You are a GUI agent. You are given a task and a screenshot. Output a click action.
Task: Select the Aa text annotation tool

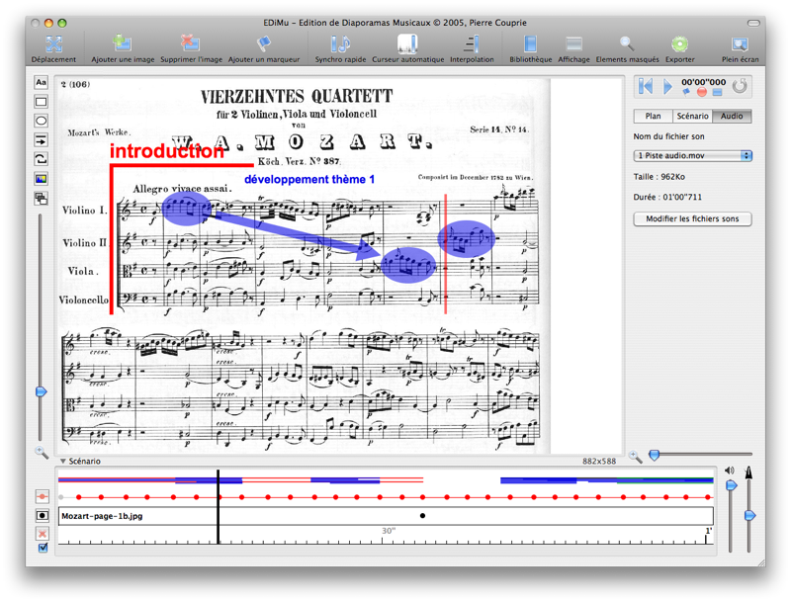41,82
